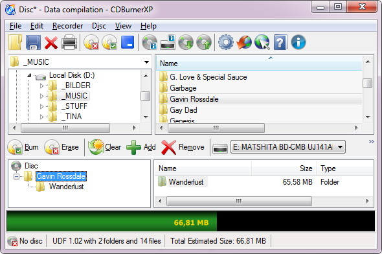
Task: Show disc information with the disc info icon
Action: click(x=150, y=42)
